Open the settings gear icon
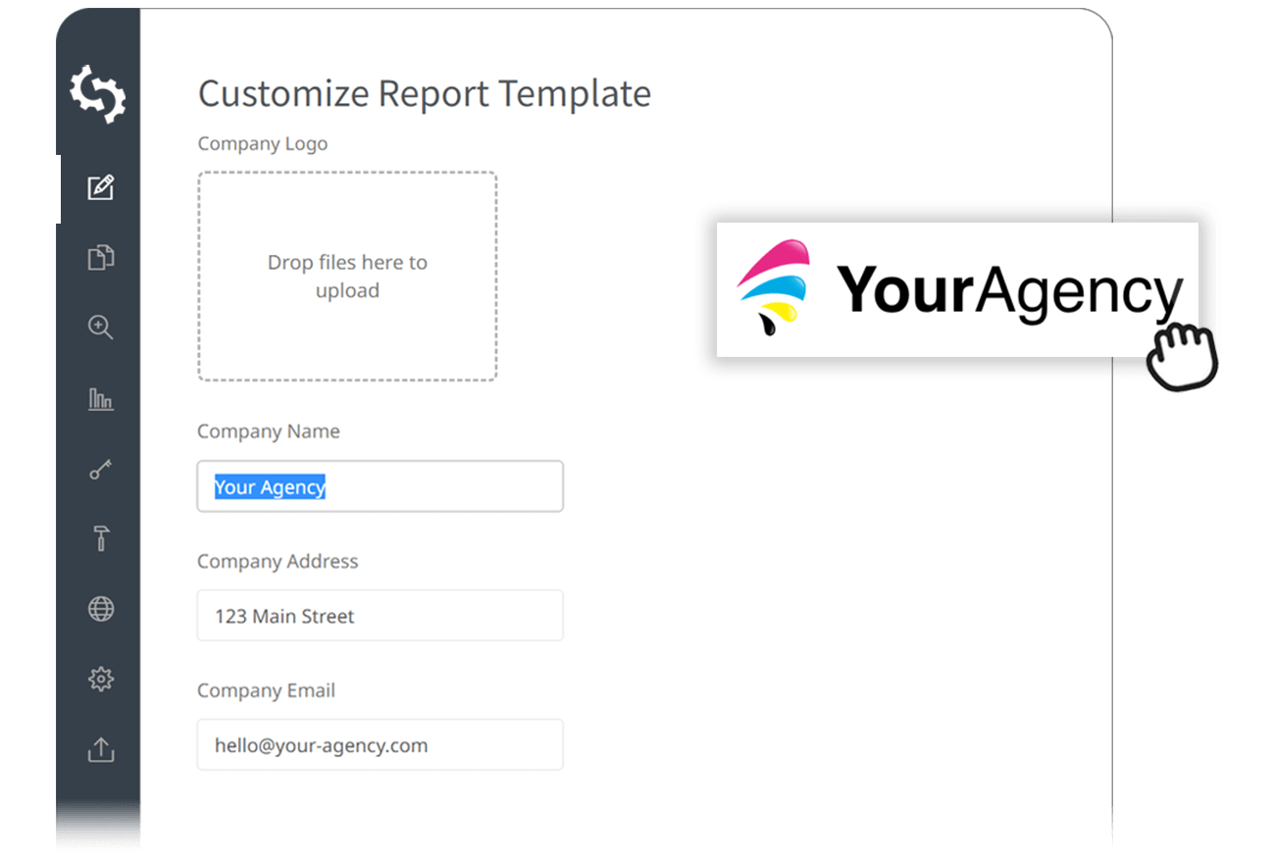1274x863 pixels. pos(100,679)
